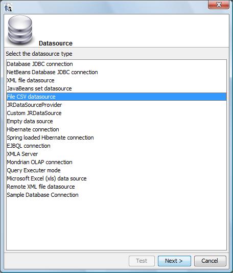
Task: Pick Empty data source
Action: click(116, 121)
